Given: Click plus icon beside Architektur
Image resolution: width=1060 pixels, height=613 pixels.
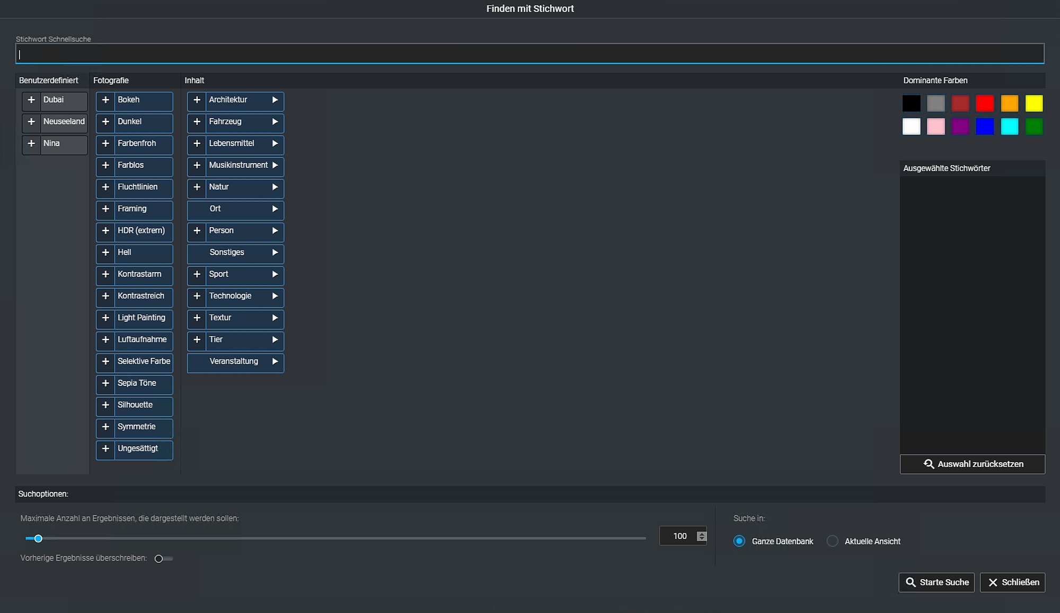Looking at the screenshot, I should [x=197, y=100].
